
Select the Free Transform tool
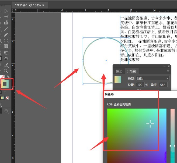point(6,53)
